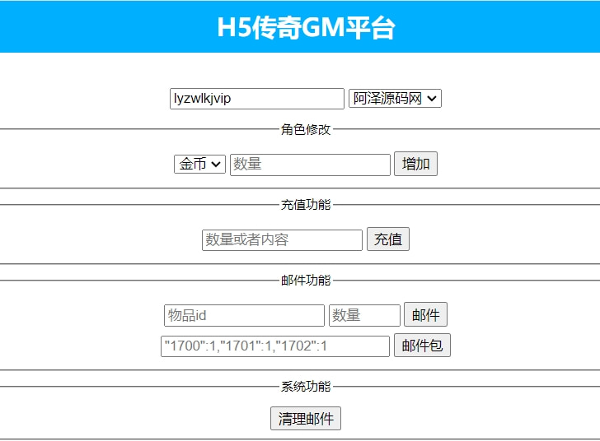
Task: Click the chevron arrow of 金币 selector
Action: click(217, 165)
